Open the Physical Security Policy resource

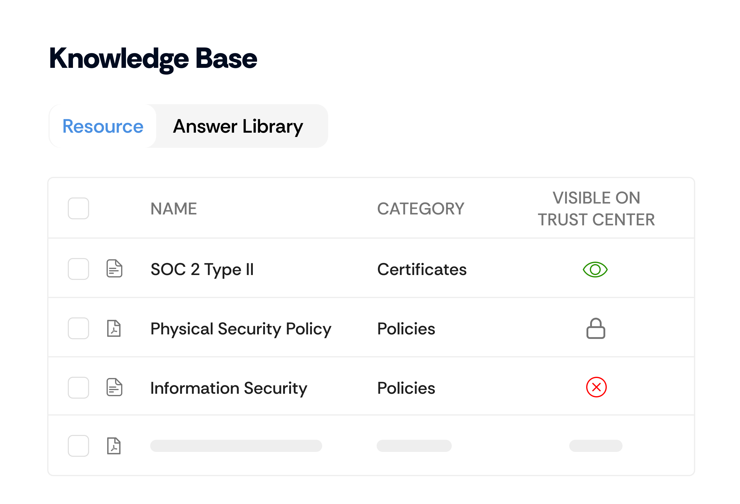(x=241, y=329)
